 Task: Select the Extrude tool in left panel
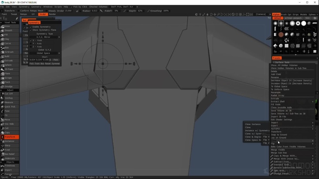point(10,61)
